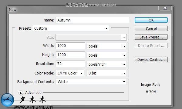This screenshot has width=182, height=109.
Task: Open Device Central
Action: click(x=151, y=59)
